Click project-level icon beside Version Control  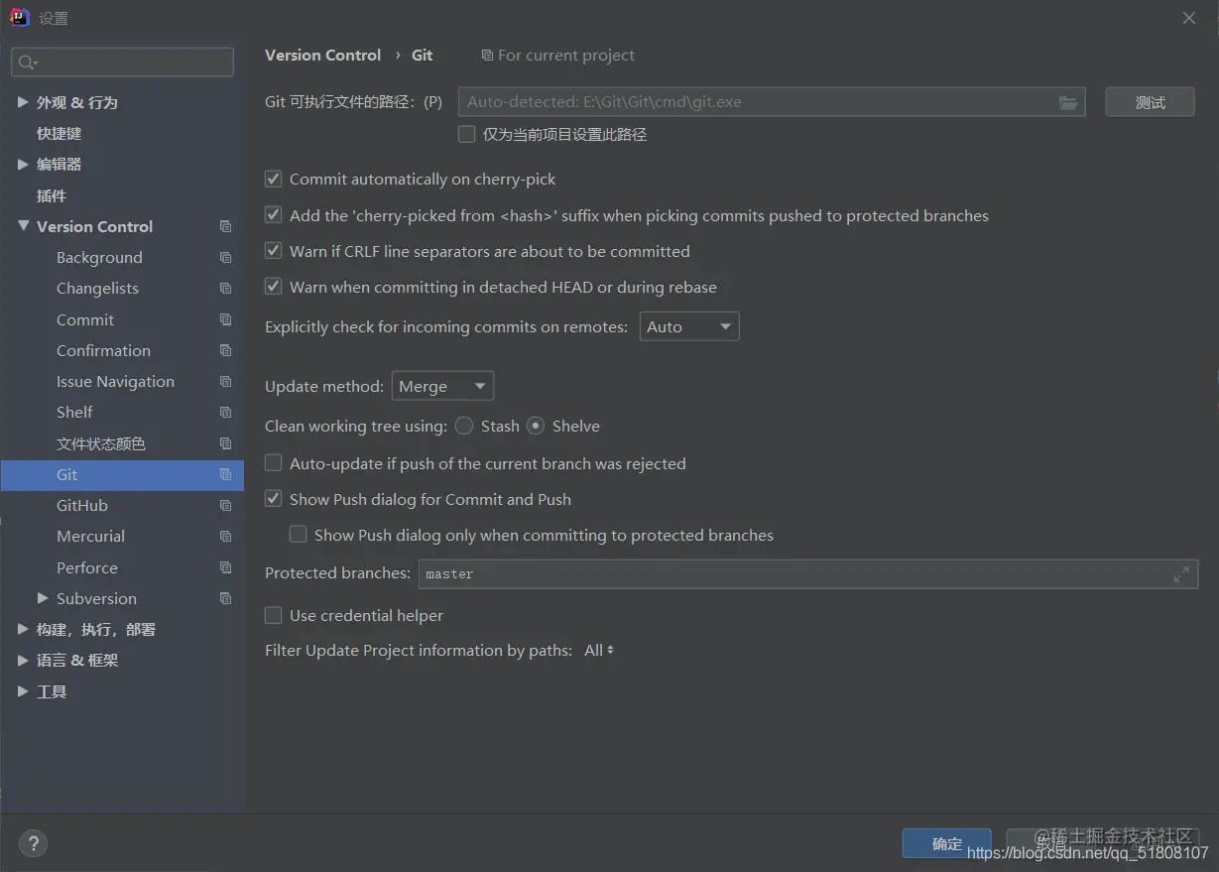225,227
